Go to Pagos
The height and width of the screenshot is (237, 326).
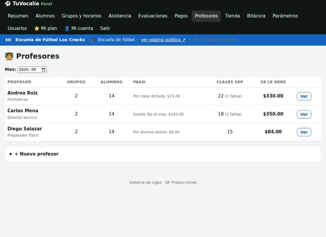pos(181,16)
